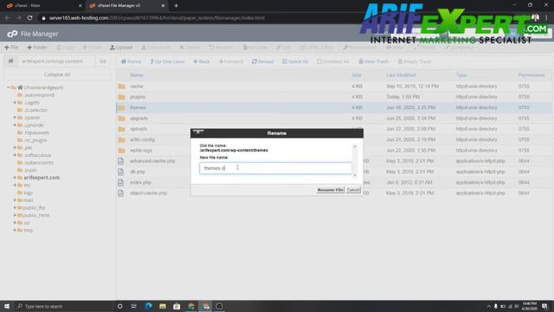This screenshot has width=554, height=312.
Task: Open the Permissions tool
Action: [x=360, y=47]
